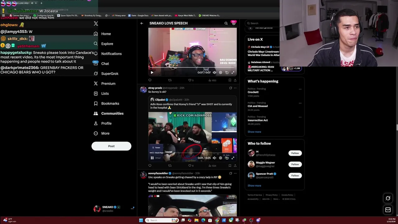The height and width of the screenshot is (224, 398).
Task: Like the post with 6 likes
Action: coord(191,166)
